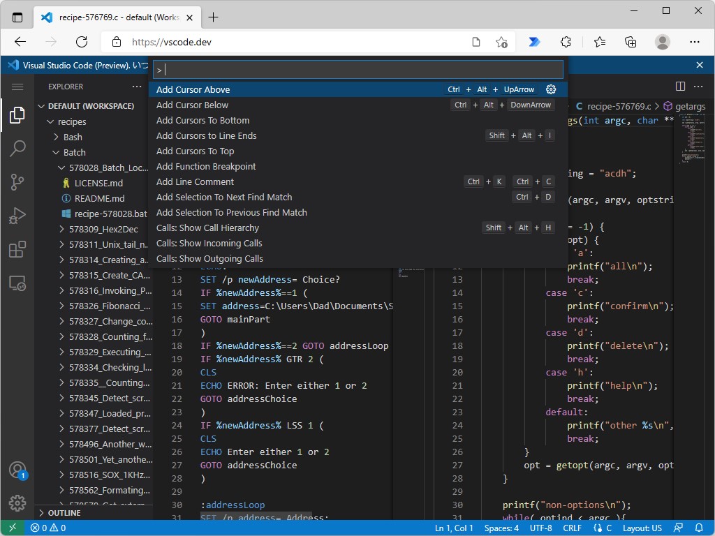Click the Accounts icon with notification badge
Viewport: 715px width, 536px height.
click(17, 470)
